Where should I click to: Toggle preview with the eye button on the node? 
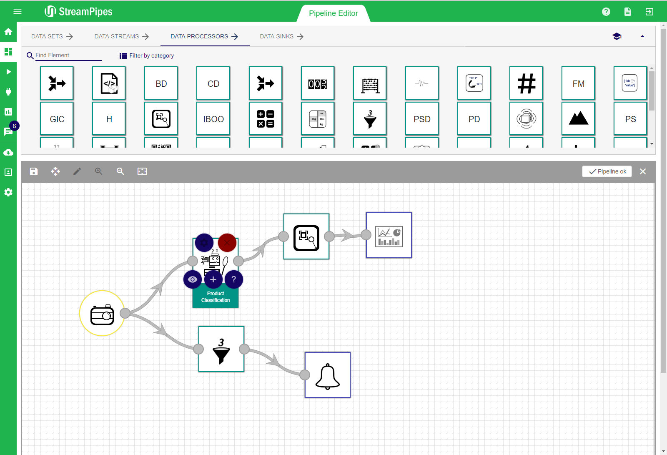pyautogui.click(x=193, y=279)
